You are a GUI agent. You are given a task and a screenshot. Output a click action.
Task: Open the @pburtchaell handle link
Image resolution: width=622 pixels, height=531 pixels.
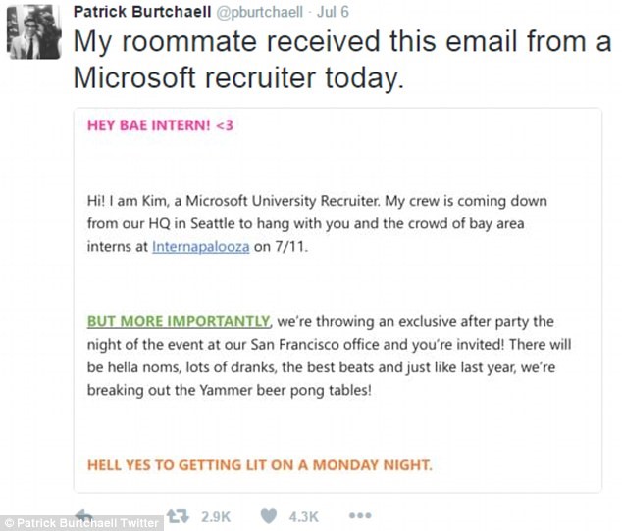coord(259,12)
